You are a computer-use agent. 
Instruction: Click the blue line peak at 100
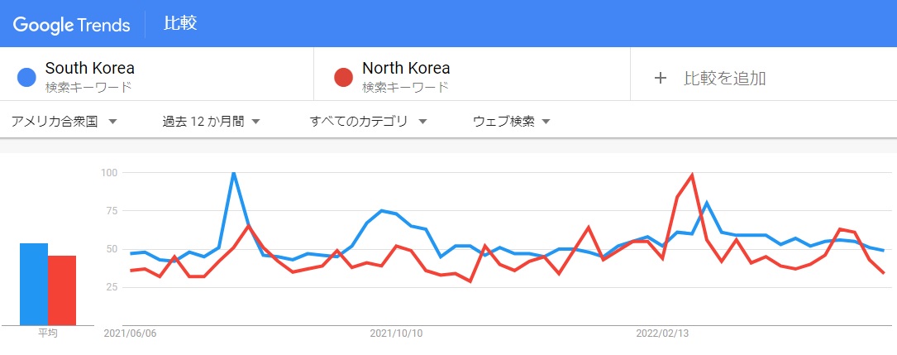coord(233,173)
